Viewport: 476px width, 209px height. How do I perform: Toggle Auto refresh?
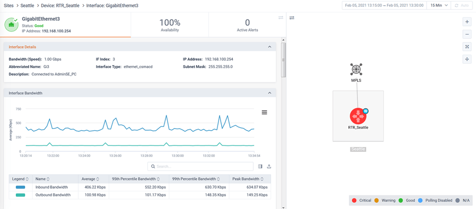462,5
